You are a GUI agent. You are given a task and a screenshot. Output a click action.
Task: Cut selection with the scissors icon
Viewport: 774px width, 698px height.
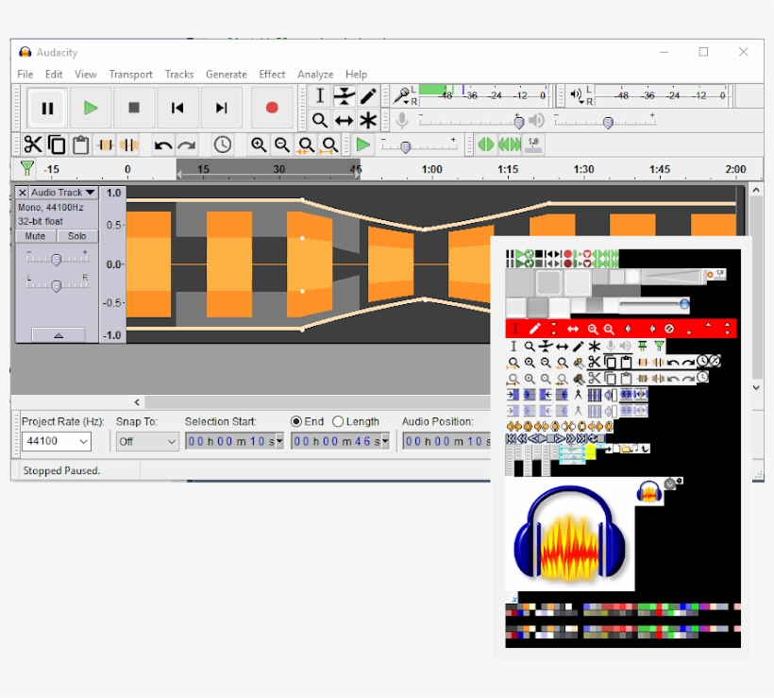pyautogui.click(x=33, y=145)
